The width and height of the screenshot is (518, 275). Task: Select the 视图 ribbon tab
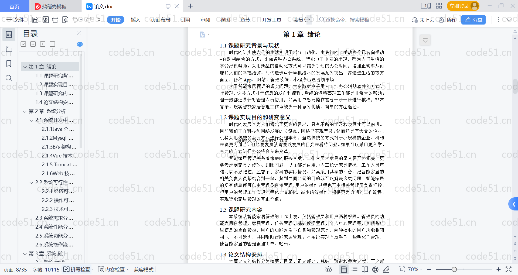[x=225, y=20]
